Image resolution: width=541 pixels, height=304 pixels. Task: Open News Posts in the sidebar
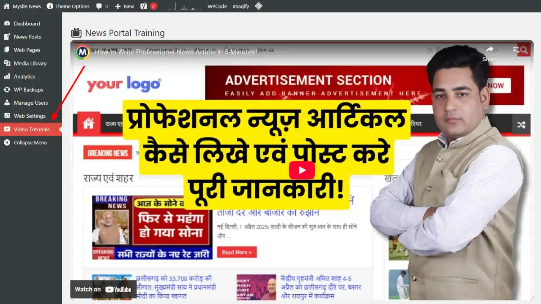[31, 37]
